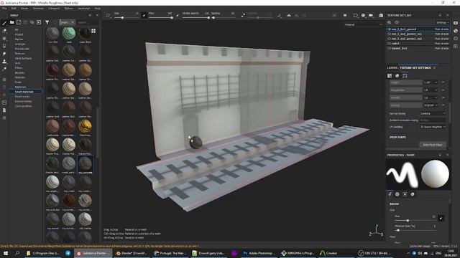Click the shelf filter funnel icon
460x258 pixels.
click(47, 22)
